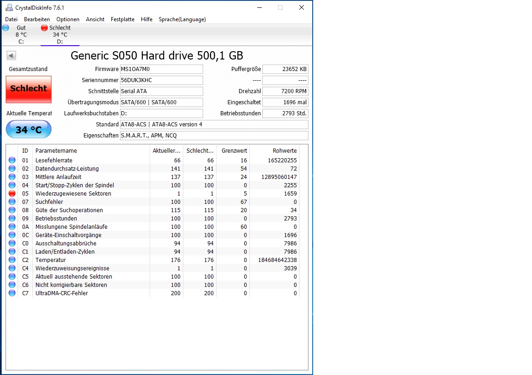Select the Schlecht D: drive tab
532x375 pixels.
(x=60, y=35)
